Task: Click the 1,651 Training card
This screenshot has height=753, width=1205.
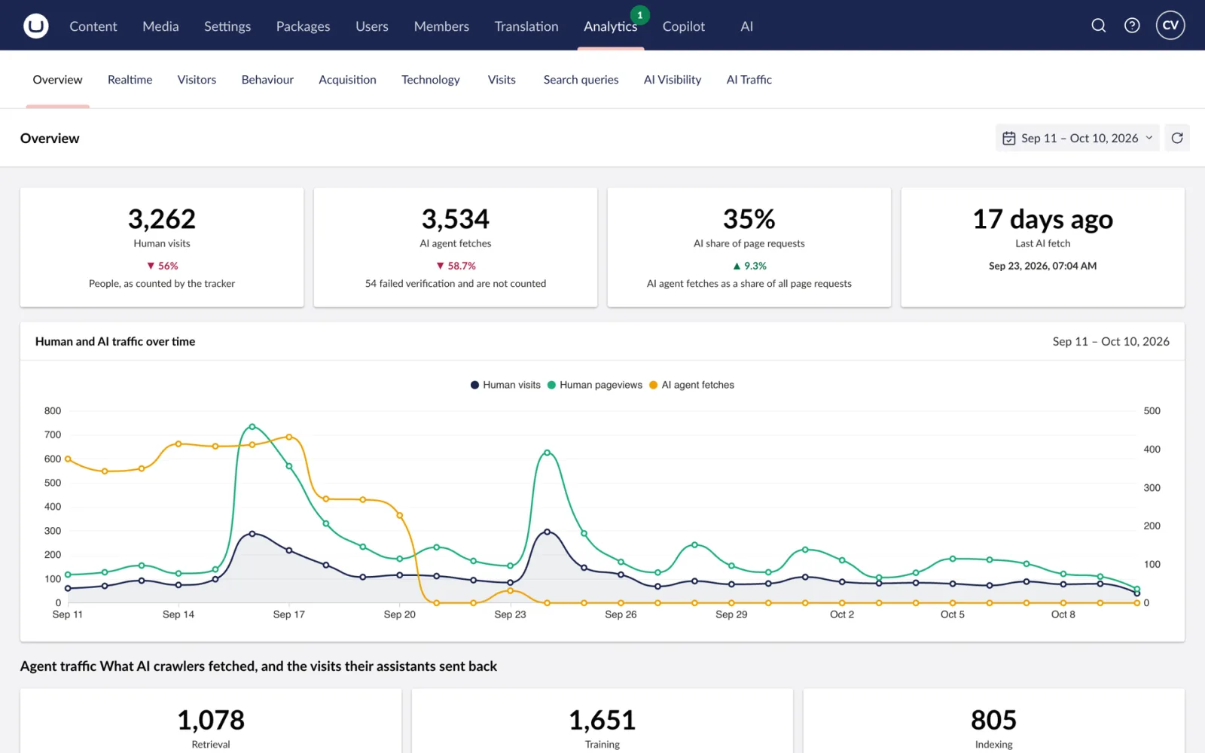Action: [602, 721]
